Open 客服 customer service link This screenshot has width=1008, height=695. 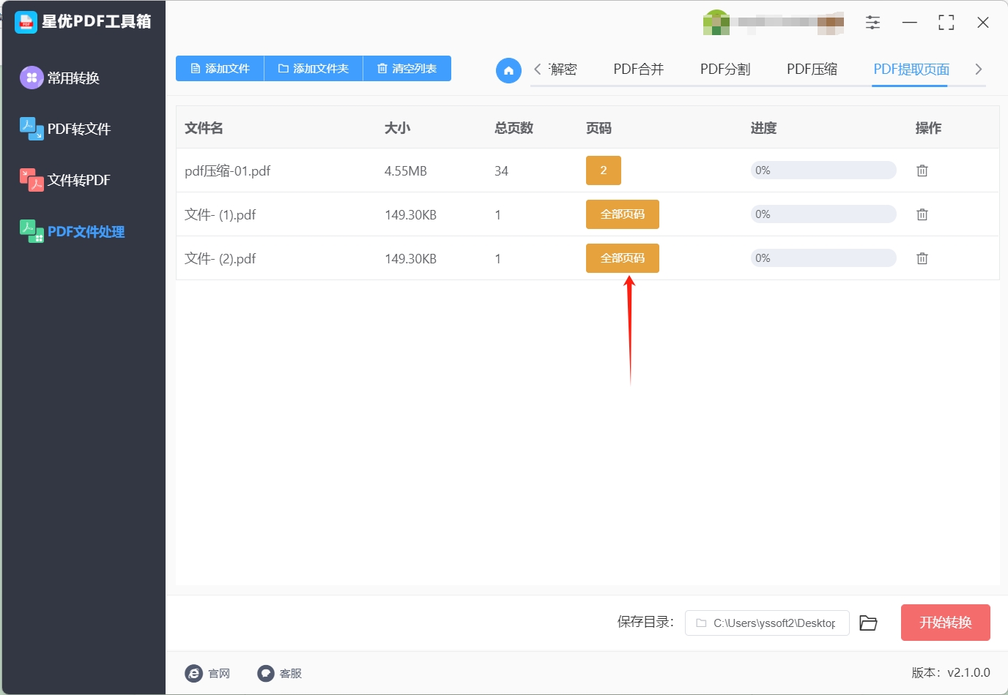click(x=280, y=673)
